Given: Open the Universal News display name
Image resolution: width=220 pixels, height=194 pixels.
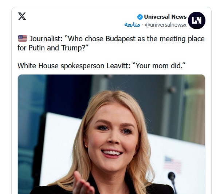Looking at the screenshot, I should (165, 17).
